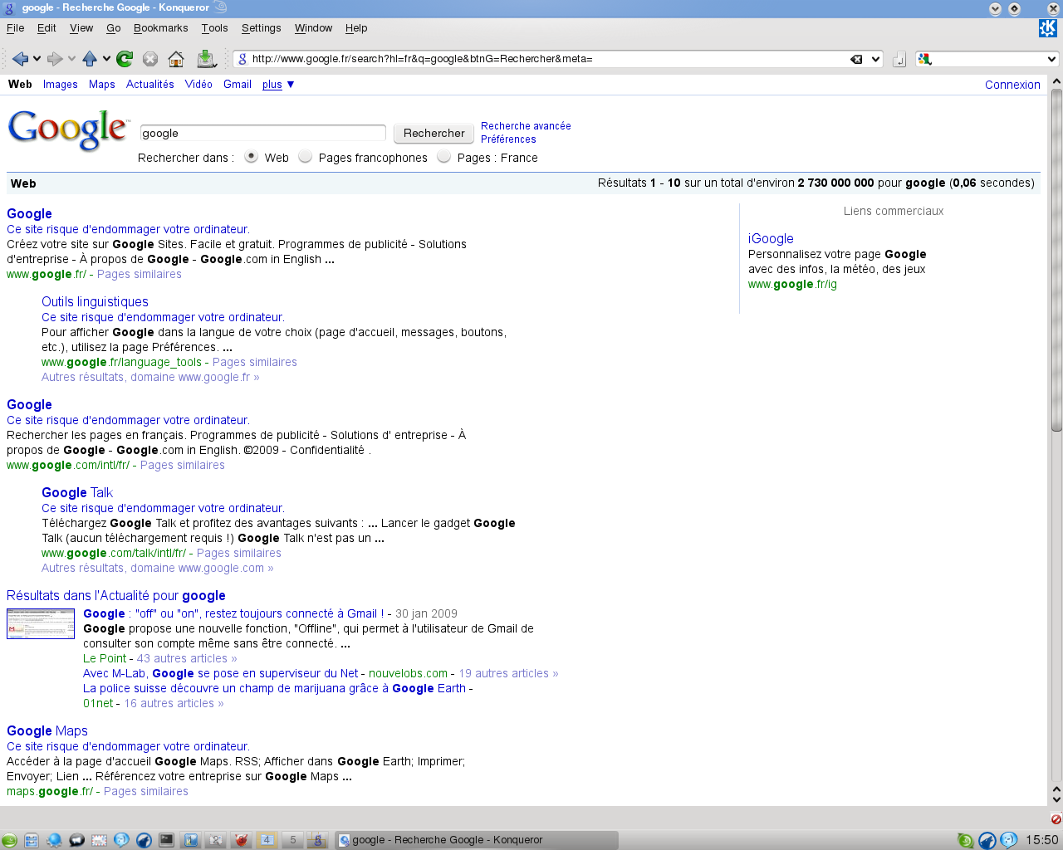
Task: Expand the search bar dropdown arrow
Action: (1051, 59)
